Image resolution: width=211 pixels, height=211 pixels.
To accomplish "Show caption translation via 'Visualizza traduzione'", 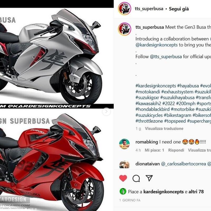I will (x=164, y=128).
